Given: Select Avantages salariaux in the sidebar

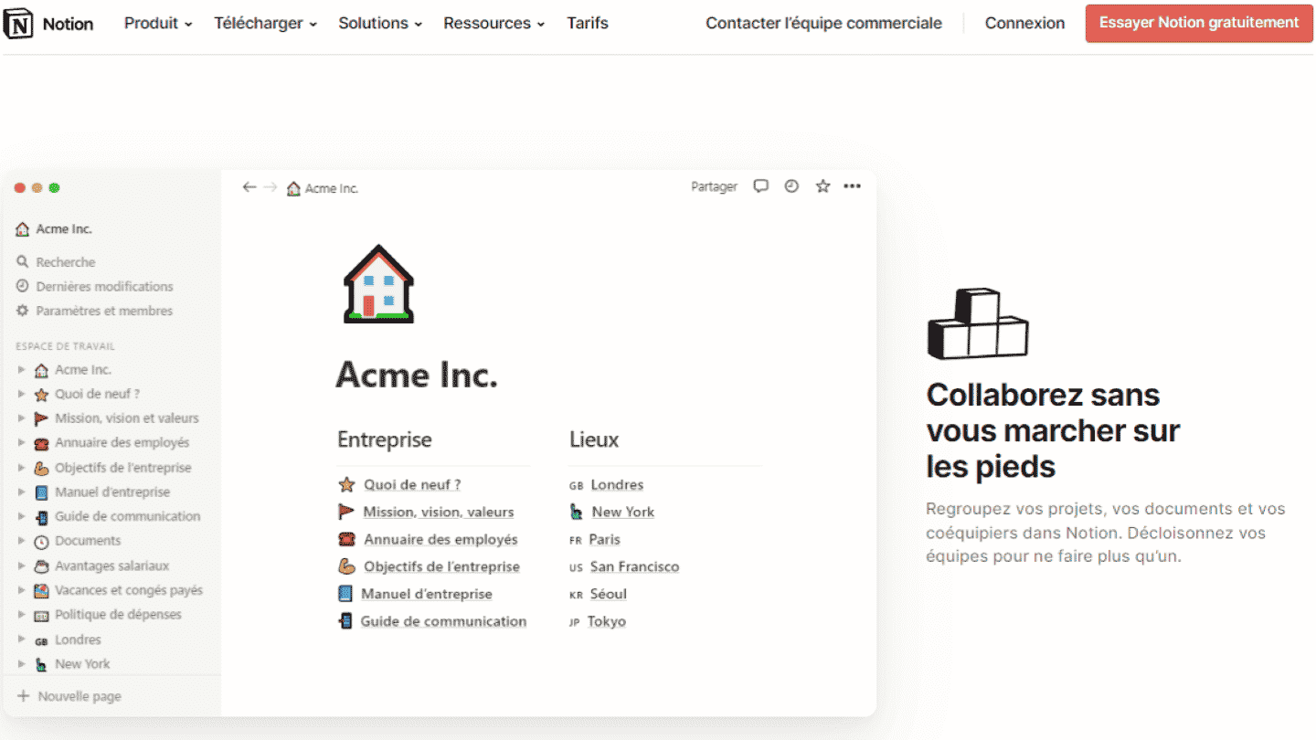Looking at the screenshot, I should (x=111, y=566).
